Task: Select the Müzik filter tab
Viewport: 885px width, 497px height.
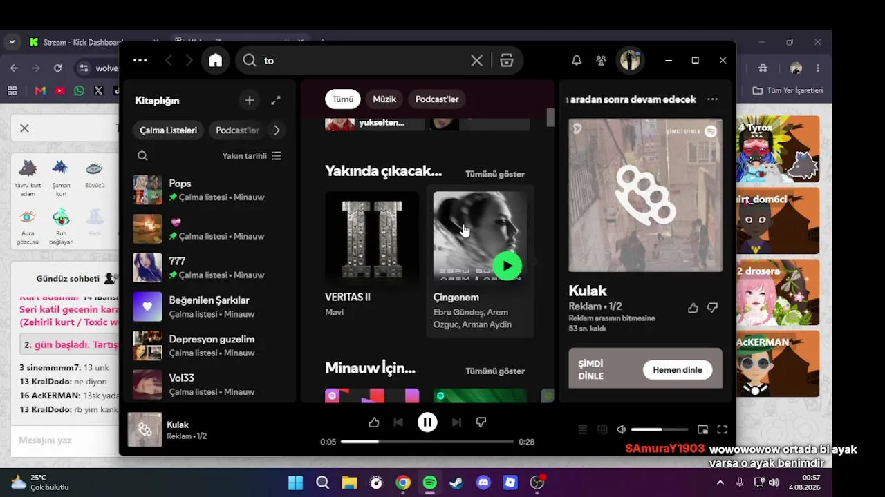Action: (x=384, y=99)
